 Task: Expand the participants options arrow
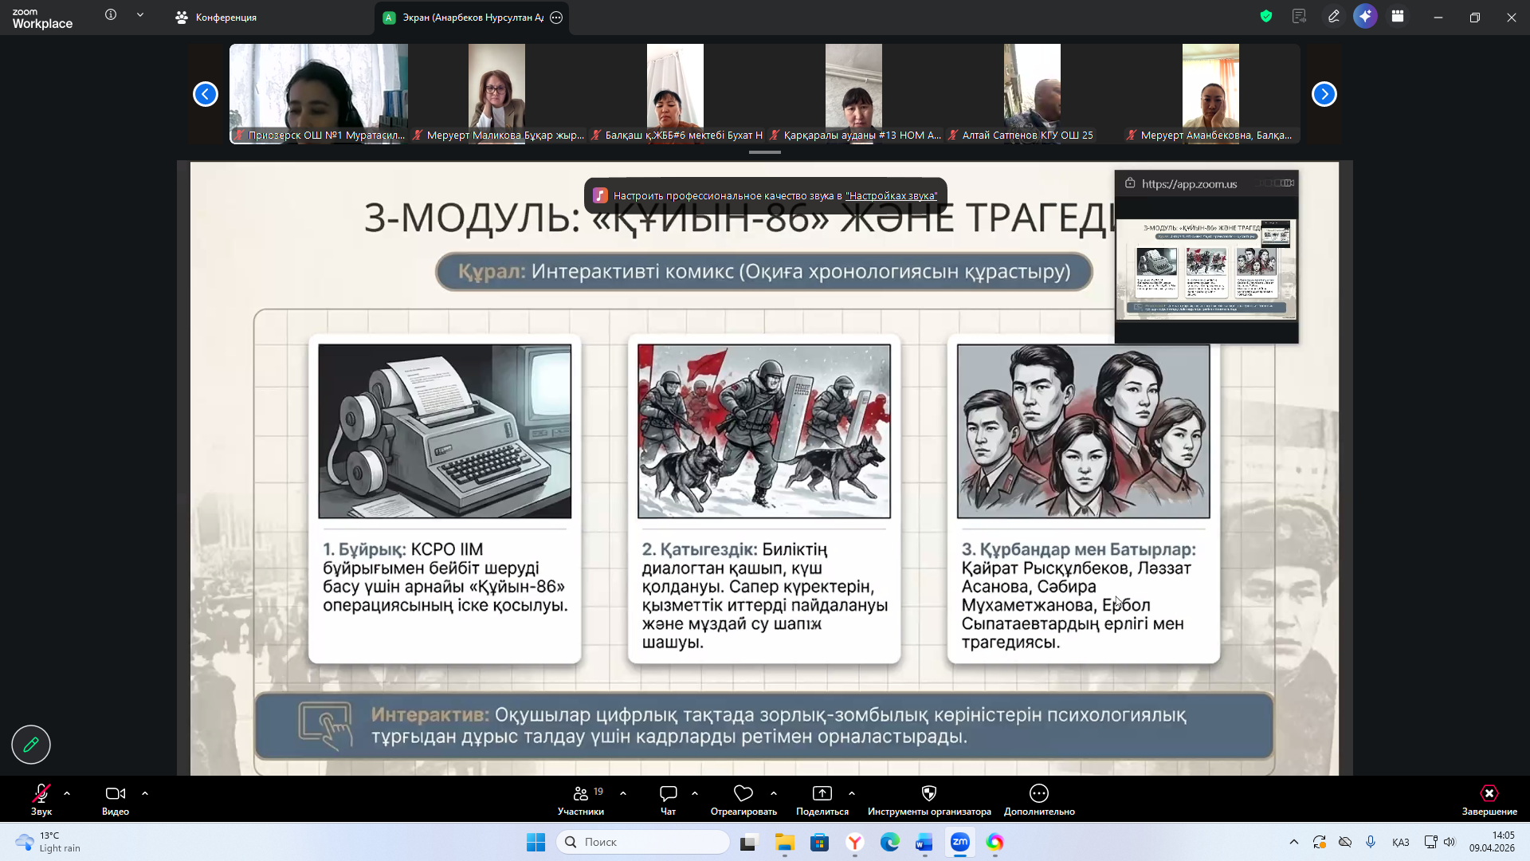tap(623, 793)
